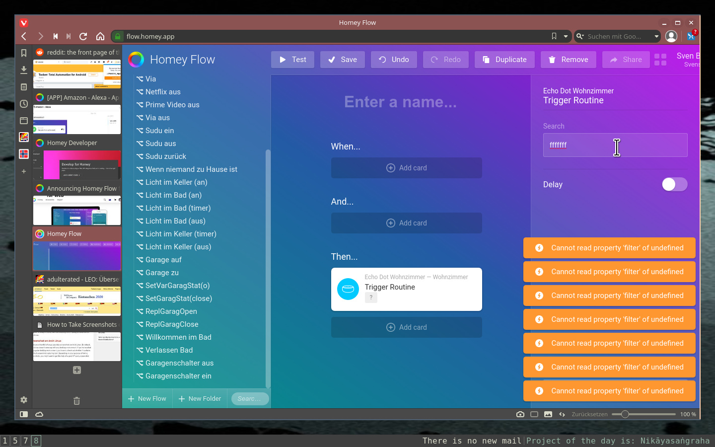The image size is (715, 447).
Task: Undo the last flow change
Action: (x=394, y=60)
